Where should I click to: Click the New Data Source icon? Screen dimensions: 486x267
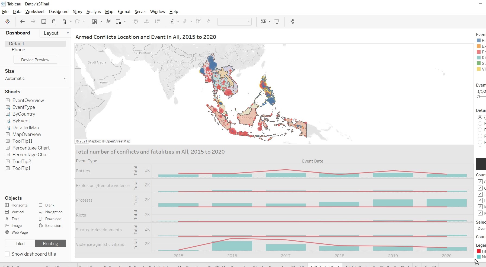tap(54, 22)
